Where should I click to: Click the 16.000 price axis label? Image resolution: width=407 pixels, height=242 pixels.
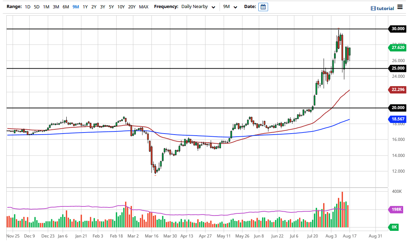click(398, 139)
